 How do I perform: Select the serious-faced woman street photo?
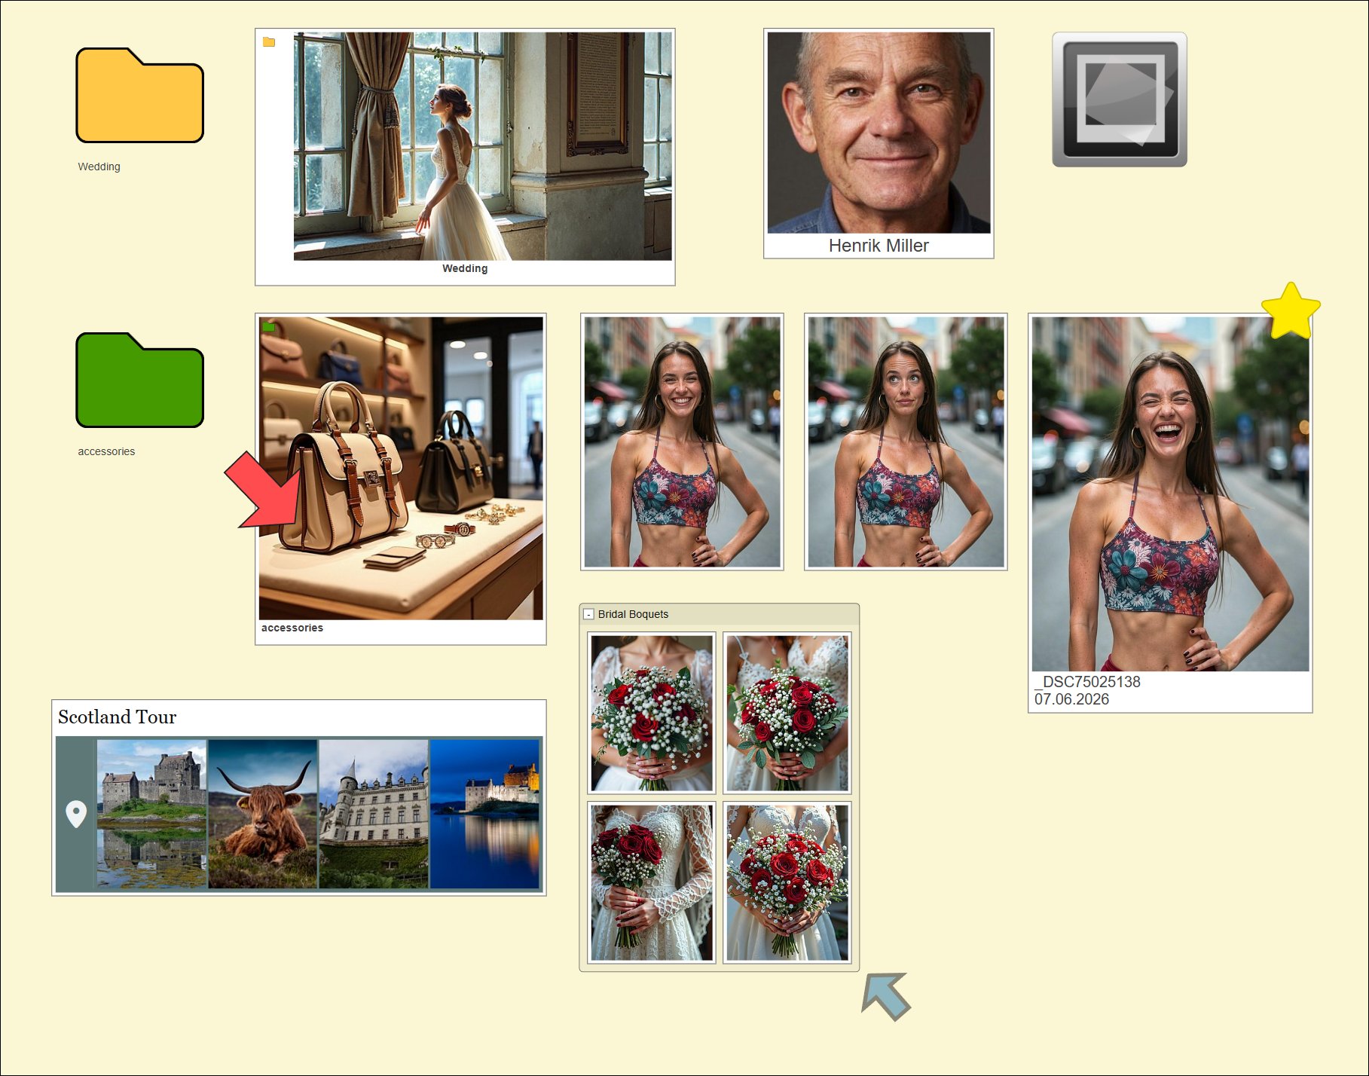906,442
